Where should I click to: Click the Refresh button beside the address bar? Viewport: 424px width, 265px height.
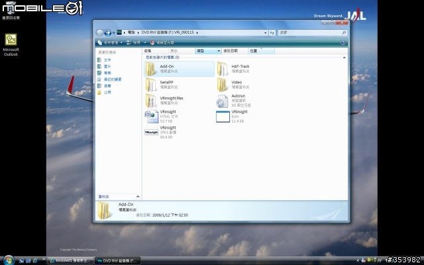[272, 32]
